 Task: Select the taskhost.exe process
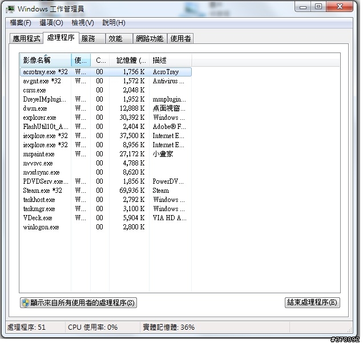(x=106, y=200)
